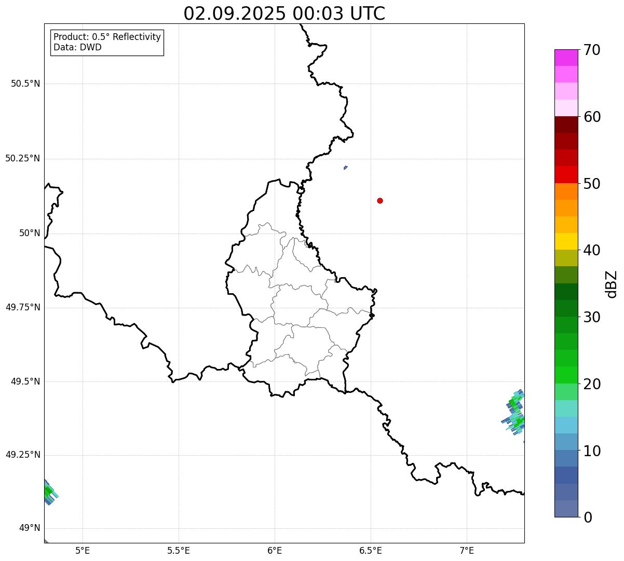Click the Product: 0.5° Reflectivity label
This screenshot has height=561, width=624.
coord(107,37)
